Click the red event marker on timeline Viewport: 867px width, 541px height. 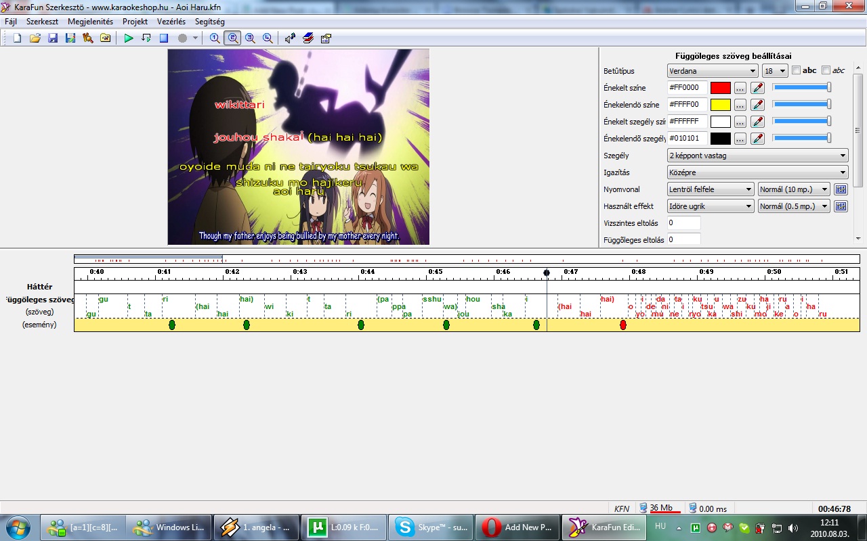[x=623, y=325]
